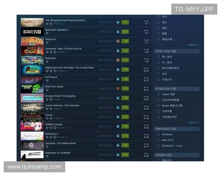Viewport: 221px width, 176px height.
Task: Check the 冒险 genre filter
Action: tap(158, 28)
